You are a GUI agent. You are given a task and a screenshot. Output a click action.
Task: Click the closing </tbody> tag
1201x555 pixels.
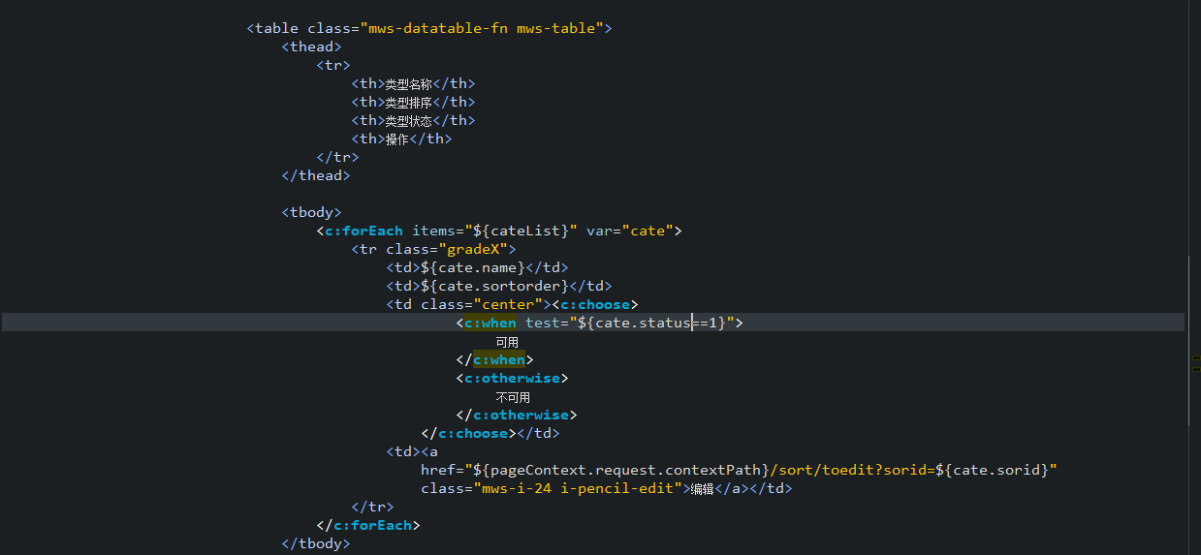(x=316, y=543)
